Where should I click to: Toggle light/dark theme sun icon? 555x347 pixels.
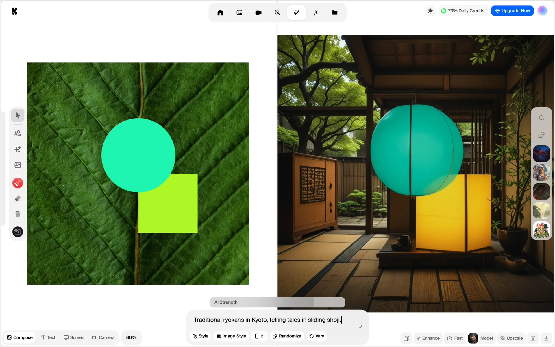(x=430, y=11)
